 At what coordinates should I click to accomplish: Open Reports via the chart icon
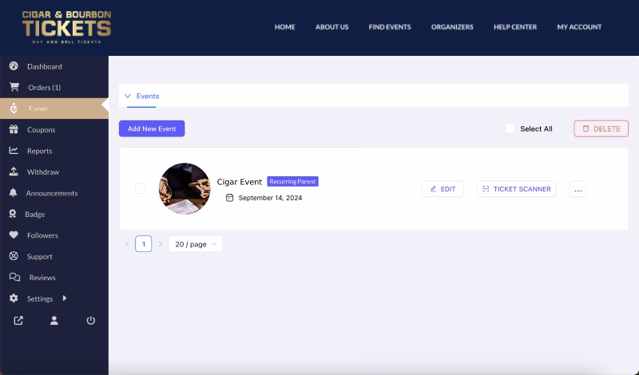click(x=14, y=151)
